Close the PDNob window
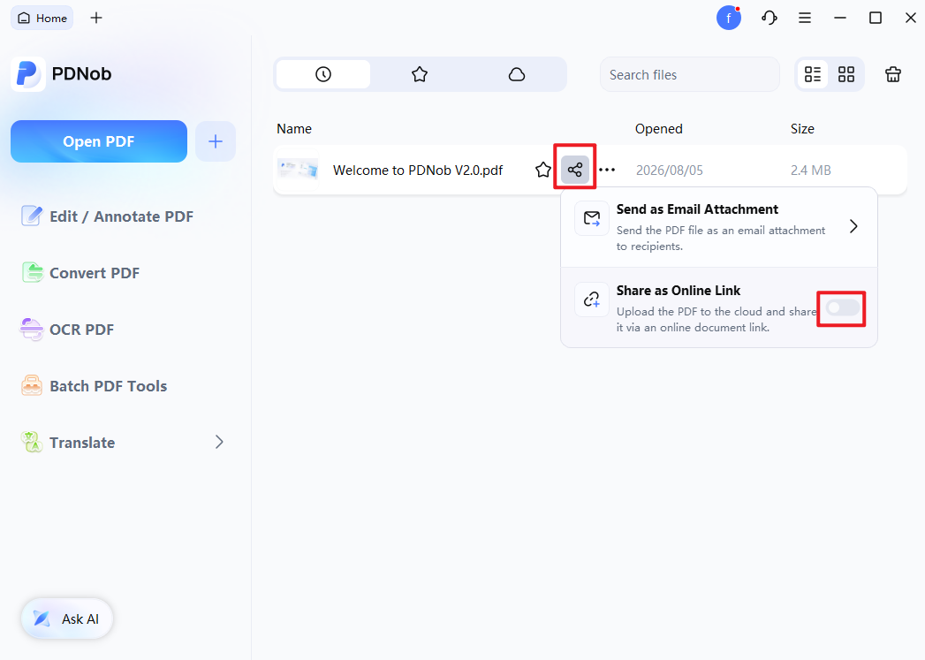 (x=911, y=19)
